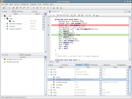Toggle the INS insert mode indicator
The height and width of the screenshot is (99, 132).
tap(57, 62)
